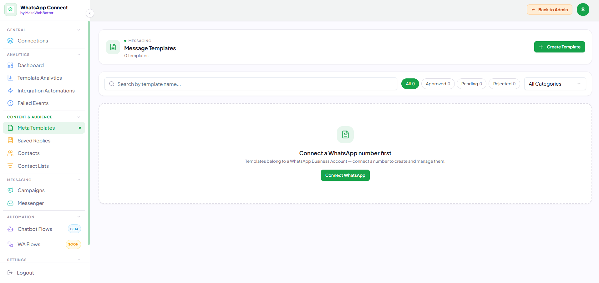Click the Contact Lists filter icon
The width and height of the screenshot is (599, 283).
[x=10, y=166]
